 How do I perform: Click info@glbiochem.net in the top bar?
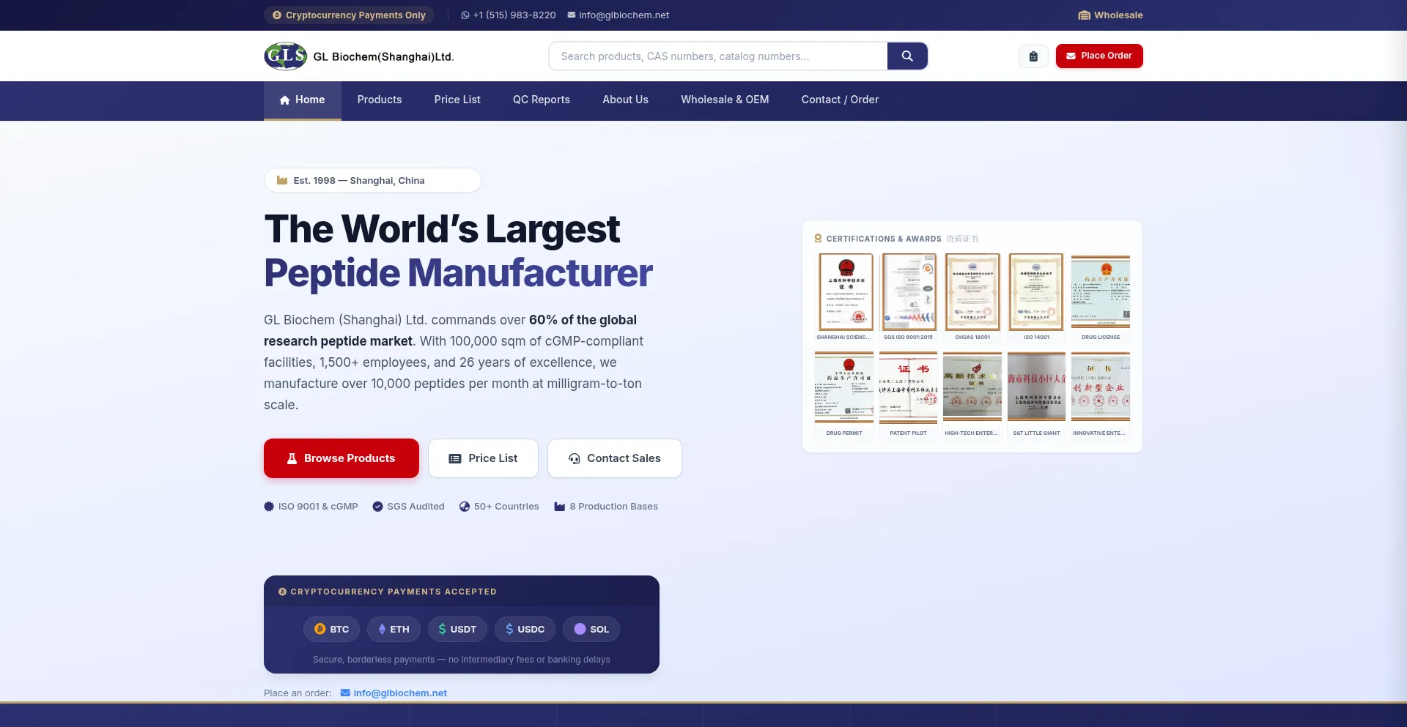point(618,15)
